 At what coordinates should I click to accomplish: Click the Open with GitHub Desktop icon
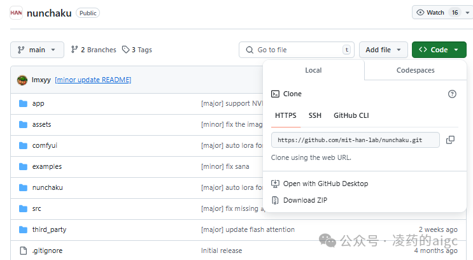pos(276,184)
